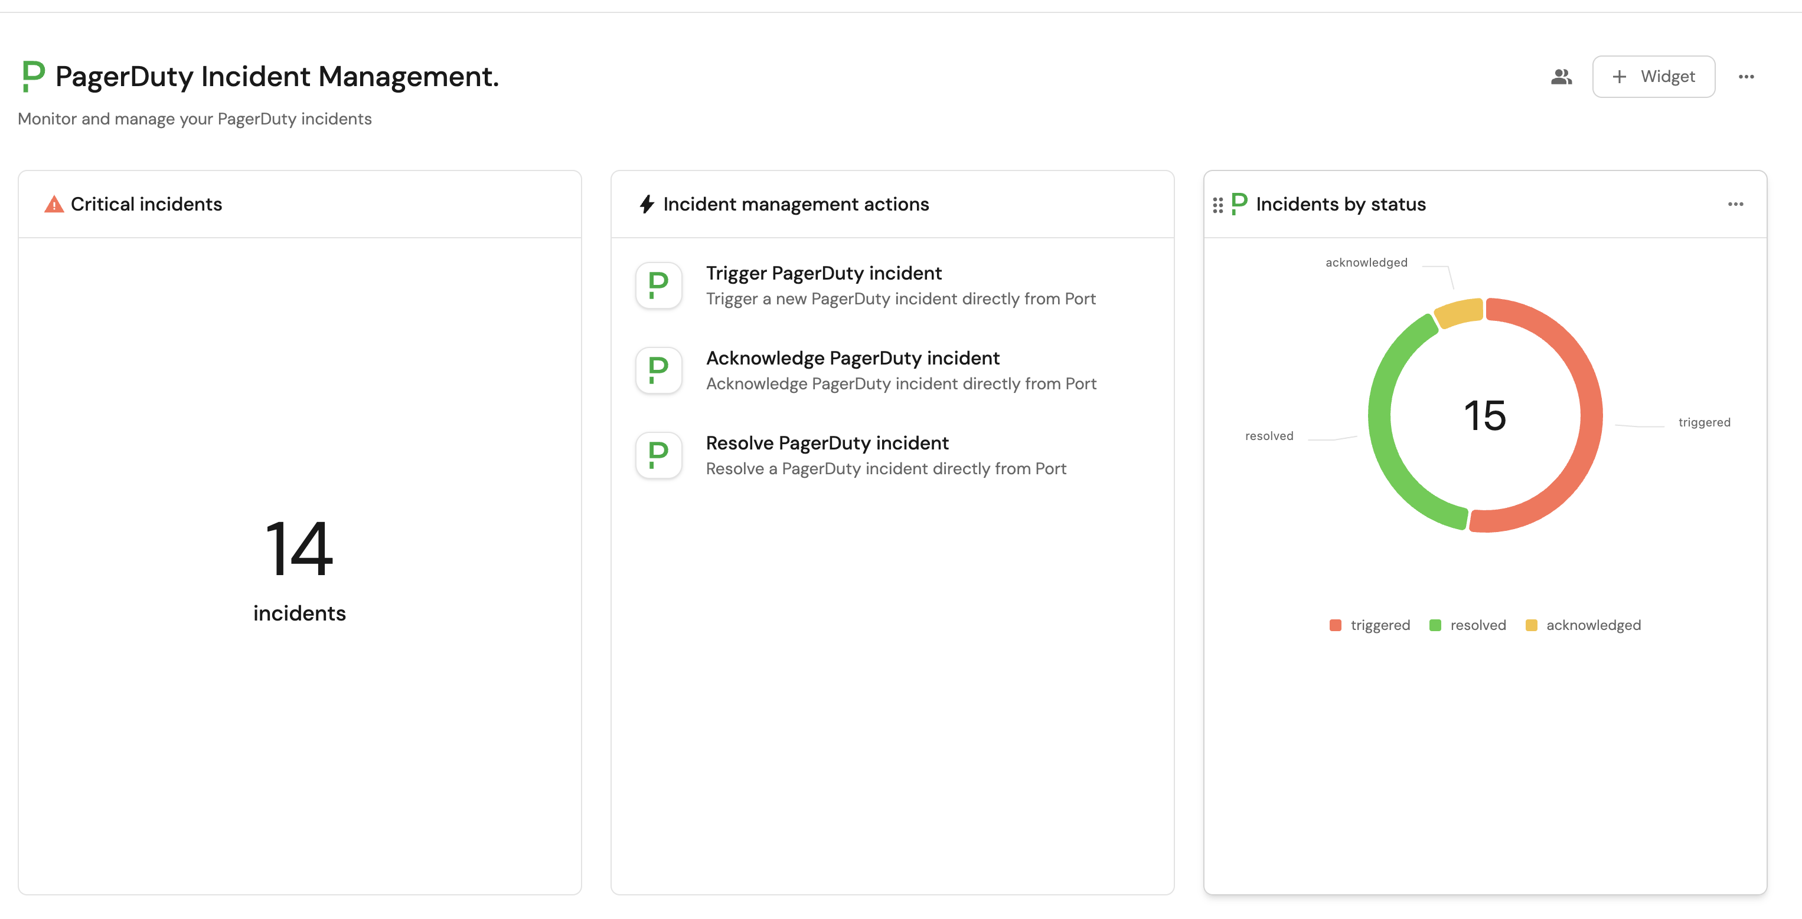Image resolution: width=1802 pixels, height=919 pixels.
Task: Click the lightning bolt actions icon
Action: (x=647, y=204)
